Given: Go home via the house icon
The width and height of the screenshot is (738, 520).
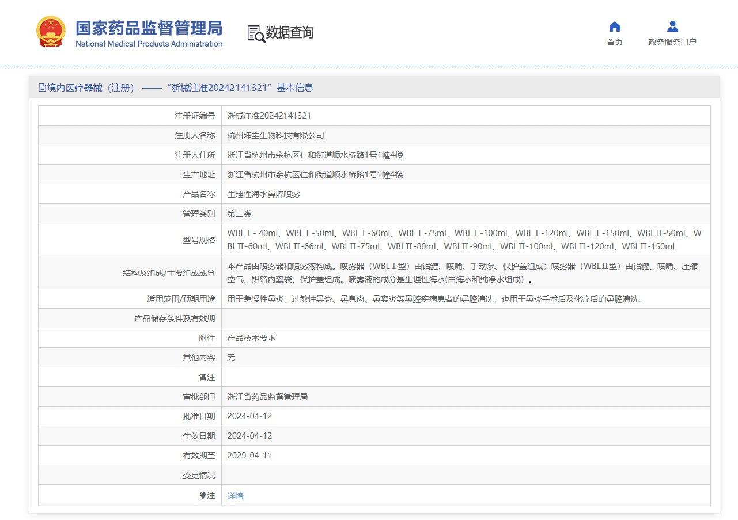Looking at the screenshot, I should 615,26.
